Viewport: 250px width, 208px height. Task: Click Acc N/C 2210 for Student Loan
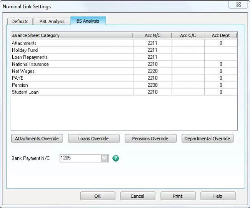pos(152,92)
